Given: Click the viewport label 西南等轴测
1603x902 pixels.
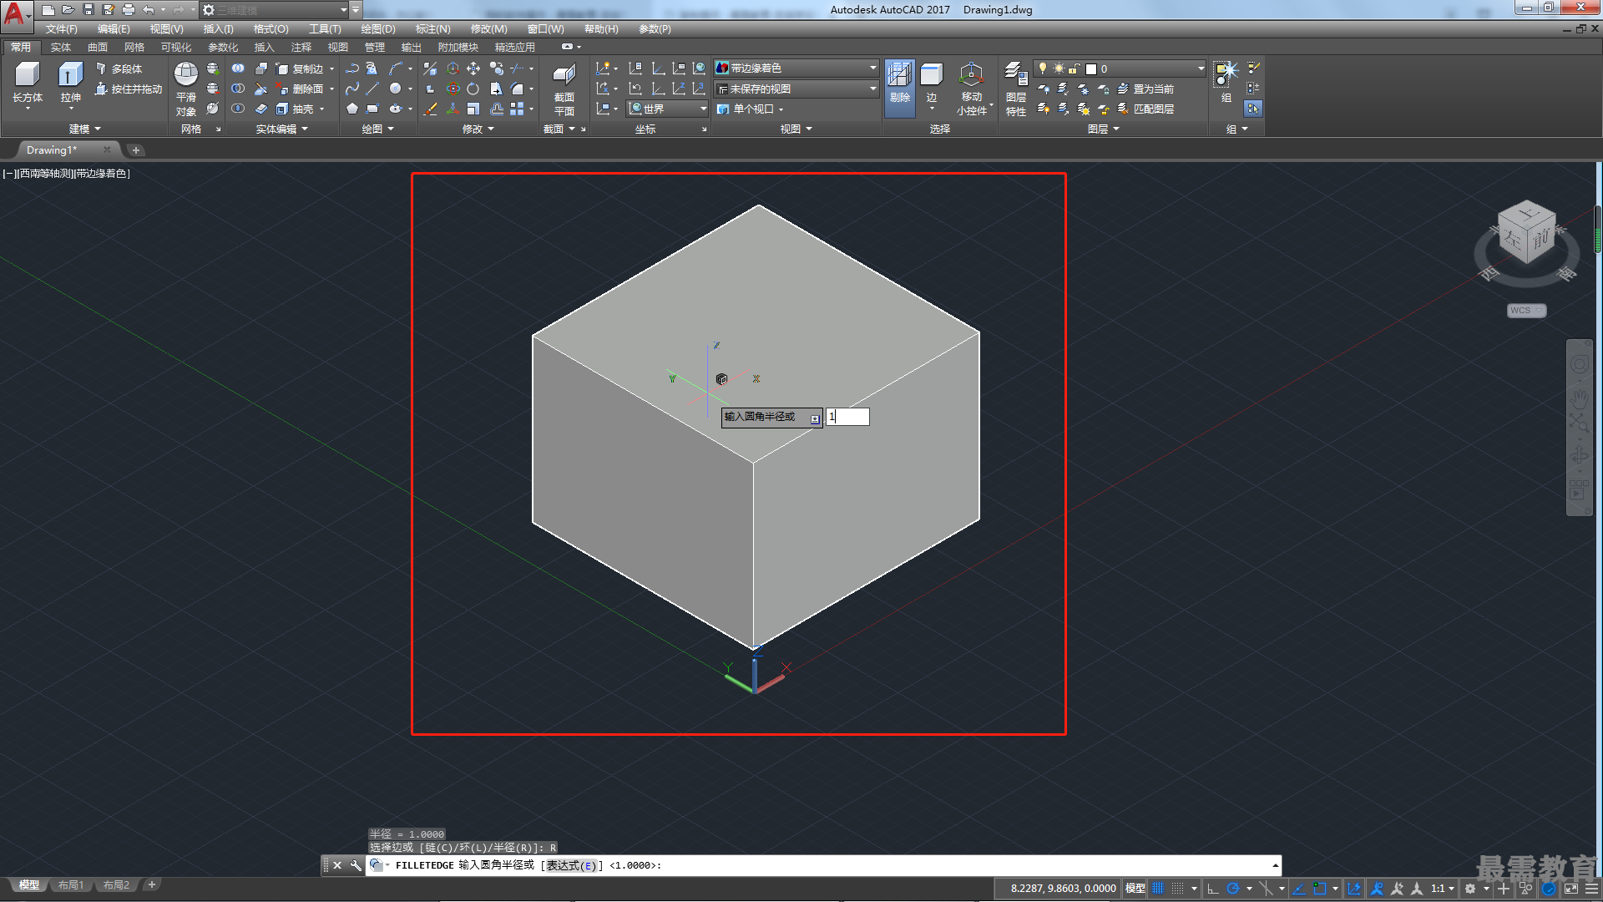Looking at the screenshot, I should pyautogui.click(x=45, y=174).
